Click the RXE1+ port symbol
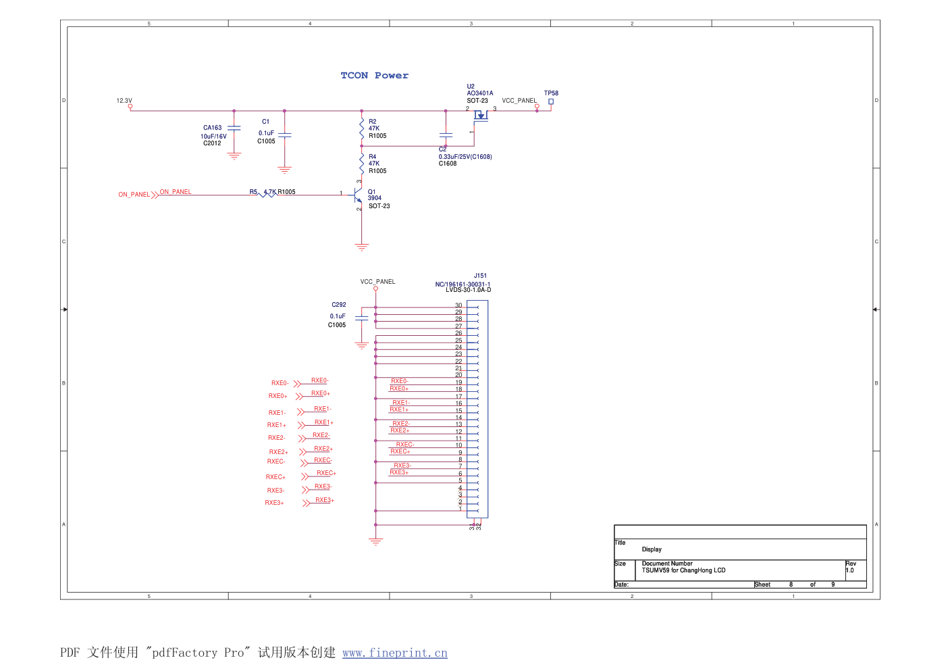Screen dimensions: 948x671 pos(301,426)
